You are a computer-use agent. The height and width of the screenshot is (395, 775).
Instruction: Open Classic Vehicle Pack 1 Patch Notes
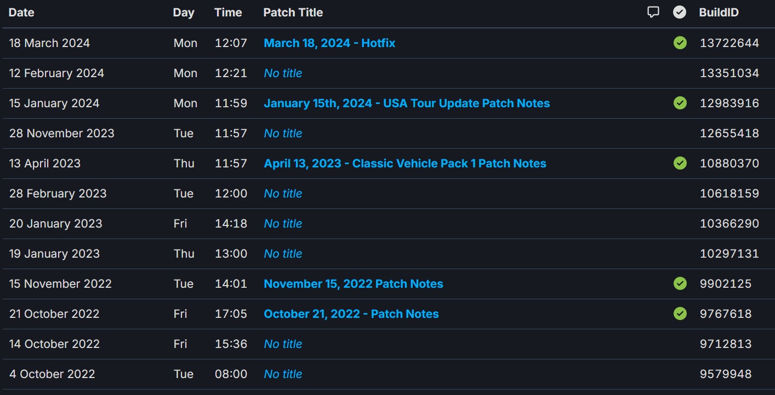click(405, 164)
